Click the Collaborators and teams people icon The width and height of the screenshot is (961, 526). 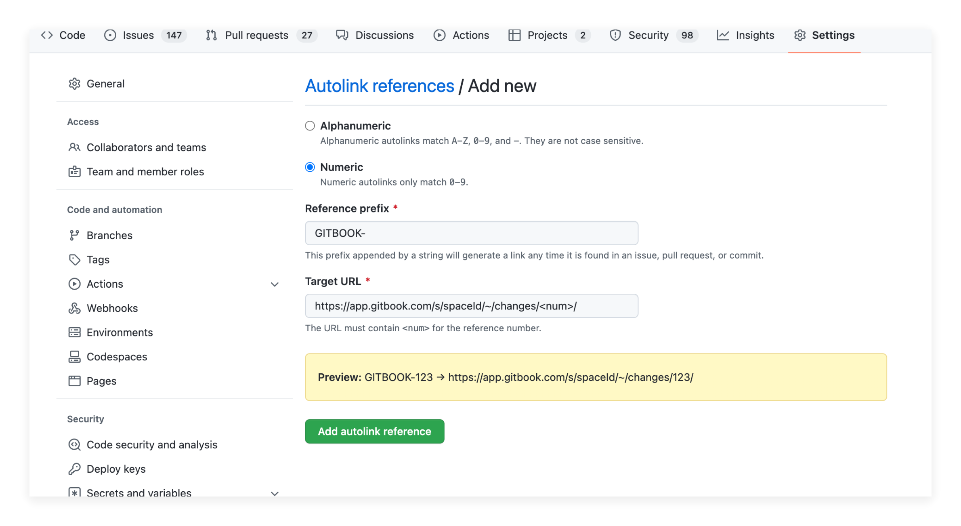pos(74,147)
